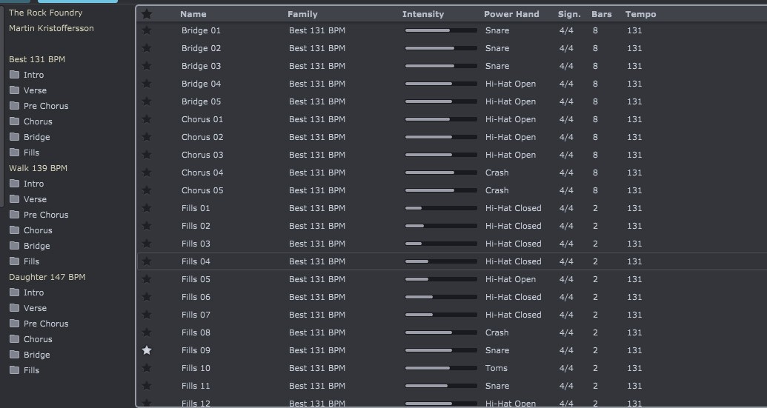Select the Chorus 02 groove name

(202, 137)
